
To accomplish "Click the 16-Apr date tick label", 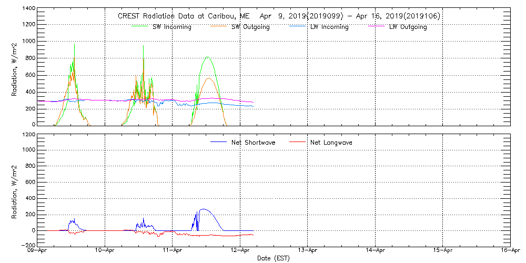I will [x=510, y=251].
